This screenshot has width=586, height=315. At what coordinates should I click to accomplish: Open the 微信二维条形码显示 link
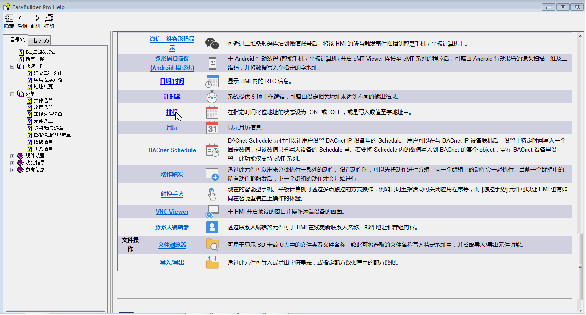(x=172, y=43)
